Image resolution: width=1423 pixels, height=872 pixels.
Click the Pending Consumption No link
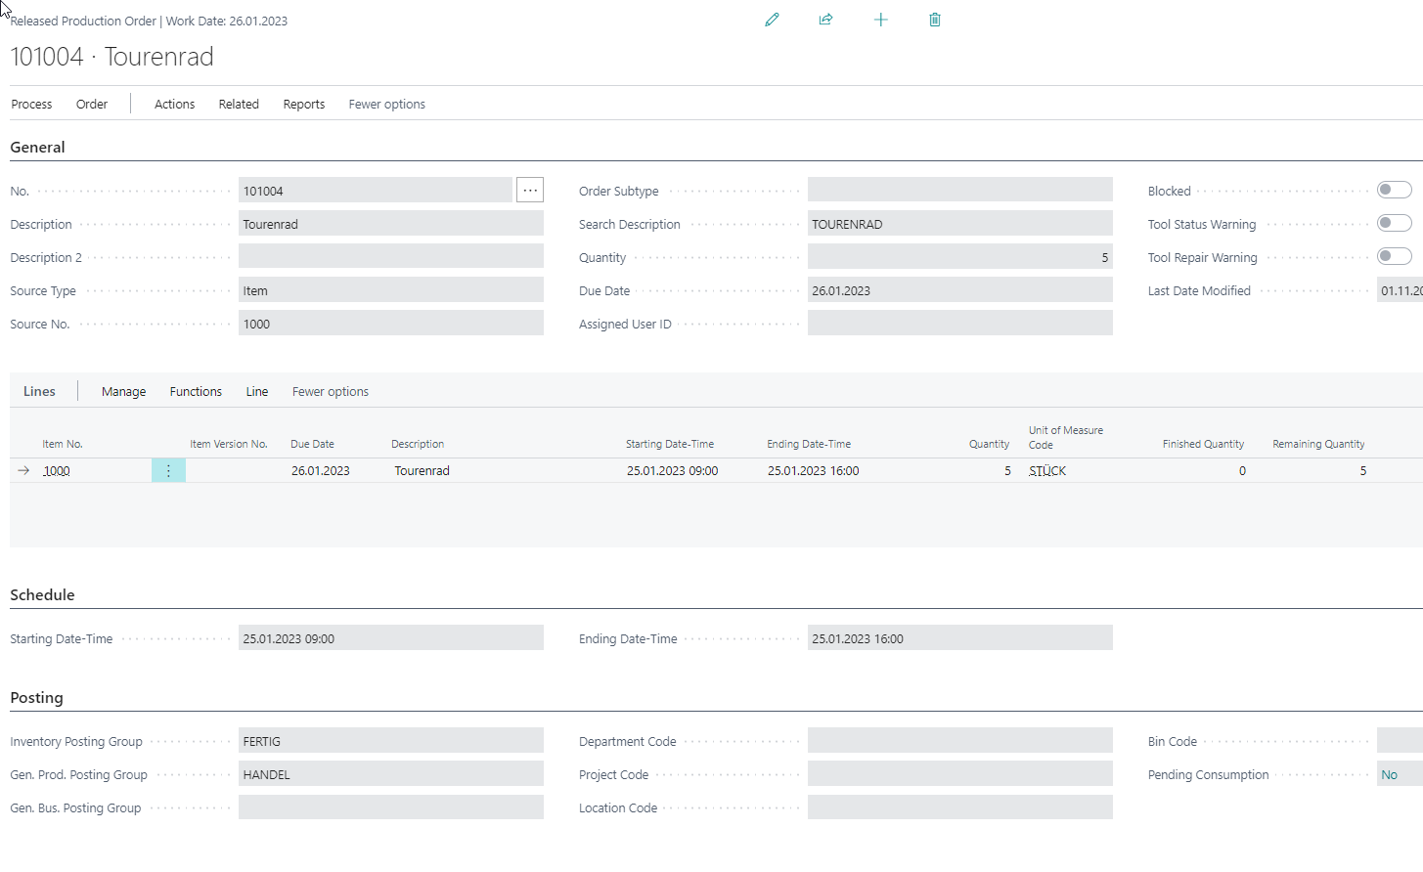pos(1390,774)
